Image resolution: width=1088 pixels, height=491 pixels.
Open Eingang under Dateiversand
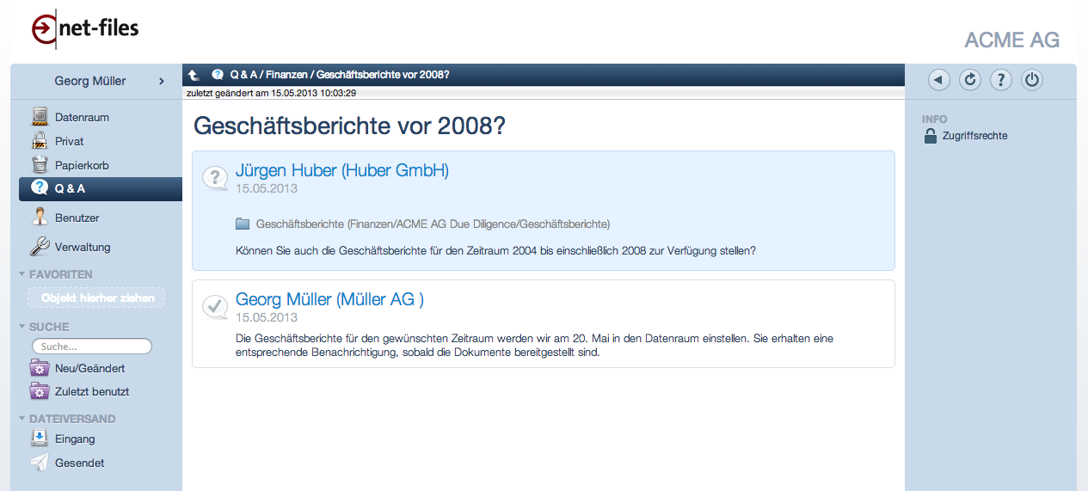75,439
